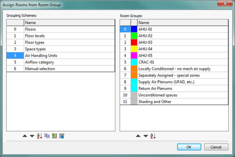Sort room groups alphabetically
The width and height of the screenshot is (235, 157).
click(153, 136)
